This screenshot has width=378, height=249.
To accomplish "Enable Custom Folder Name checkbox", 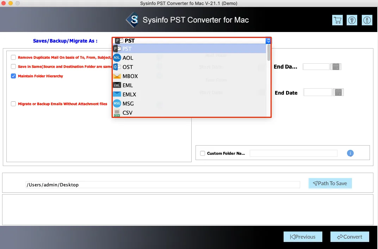I will pyautogui.click(x=203, y=153).
